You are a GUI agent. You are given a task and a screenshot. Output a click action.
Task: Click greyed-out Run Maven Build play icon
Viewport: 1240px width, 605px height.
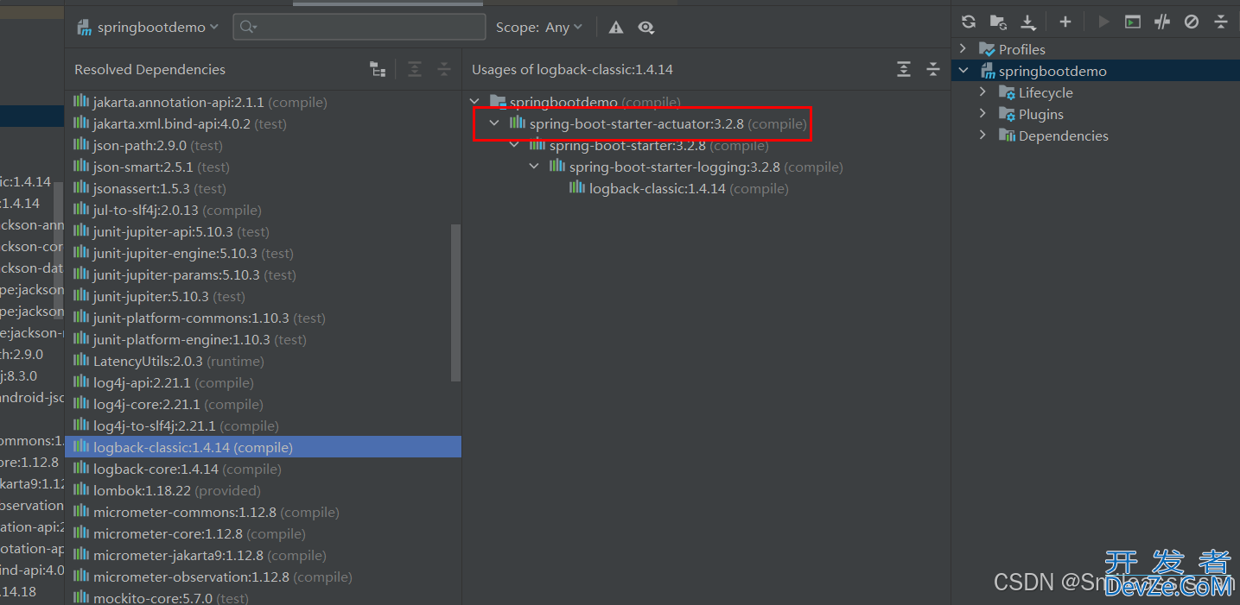(x=1103, y=22)
